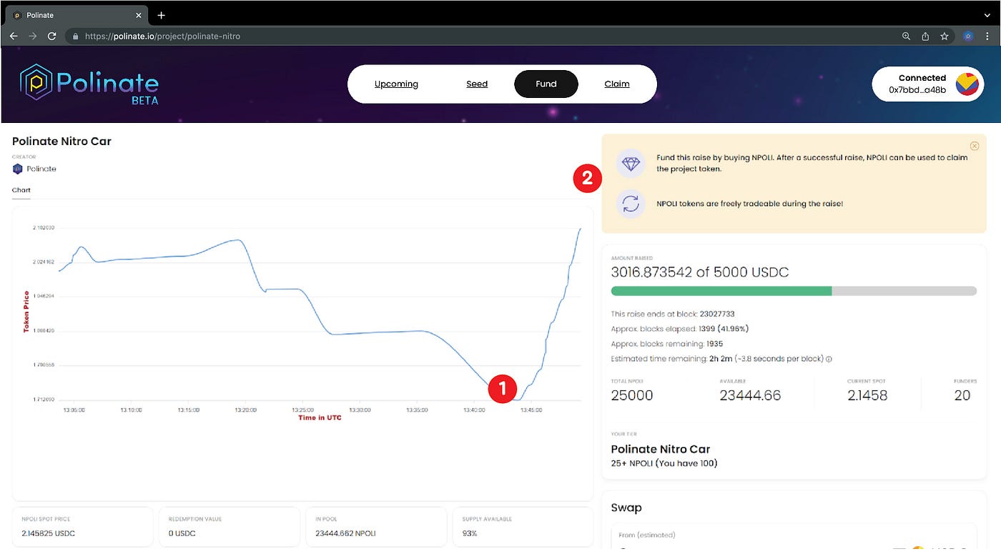Click the Polinate BETA logo
Image resolution: width=1001 pixels, height=559 pixels.
pyautogui.click(x=89, y=84)
